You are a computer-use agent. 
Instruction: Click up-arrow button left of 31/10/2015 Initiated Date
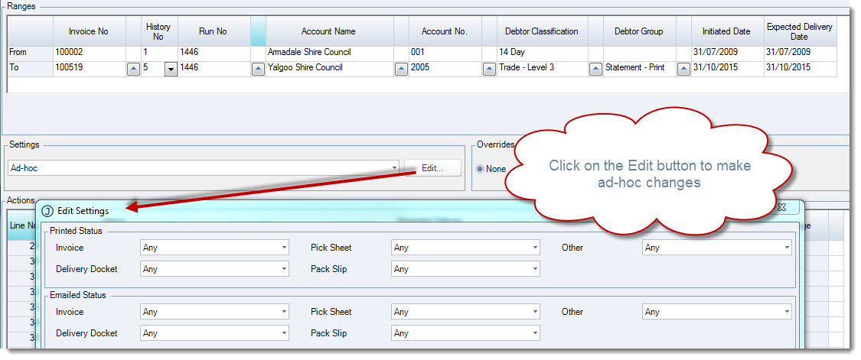tap(683, 69)
